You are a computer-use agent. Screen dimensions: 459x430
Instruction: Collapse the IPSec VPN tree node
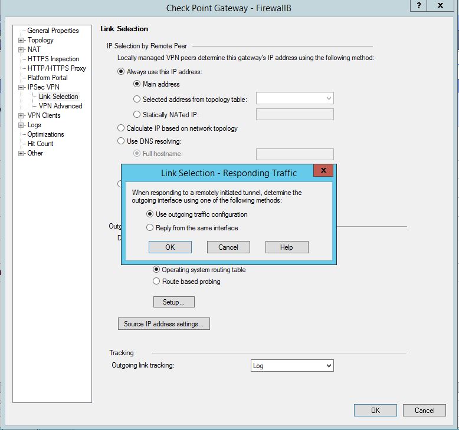click(x=21, y=87)
